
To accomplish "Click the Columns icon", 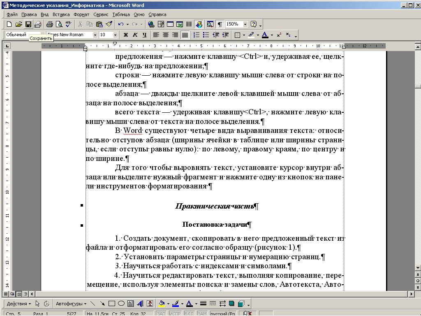I will click(189, 24).
